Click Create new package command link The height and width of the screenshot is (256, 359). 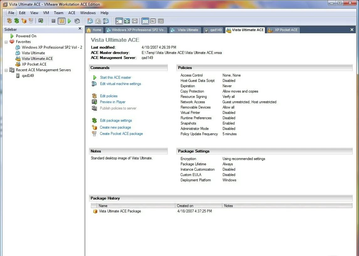[115, 127]
